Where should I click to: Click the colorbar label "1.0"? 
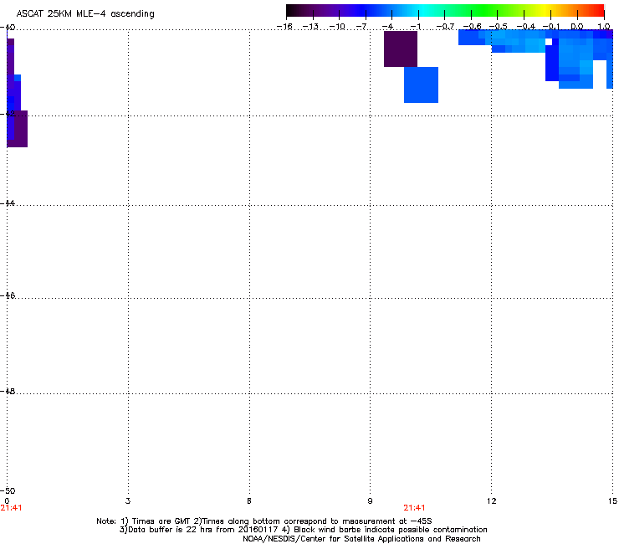[x=604, y=27]
